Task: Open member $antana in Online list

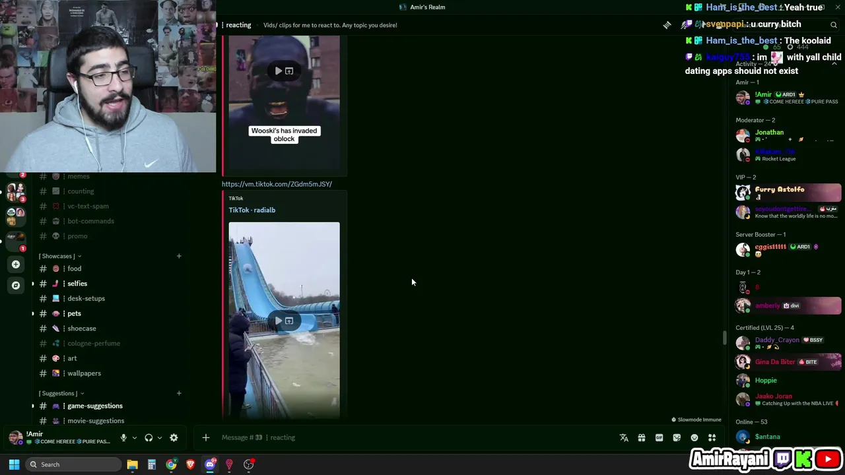Action: [787, 437]
